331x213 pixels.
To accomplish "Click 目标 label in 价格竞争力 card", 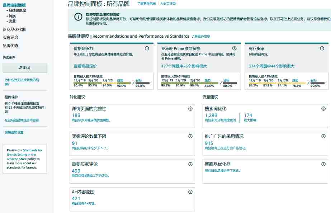I will coord(139,80).
